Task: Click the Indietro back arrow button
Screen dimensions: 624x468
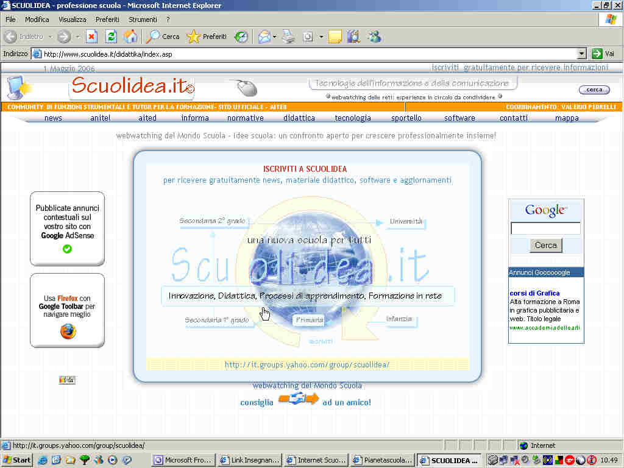Action: coord(24,37)
